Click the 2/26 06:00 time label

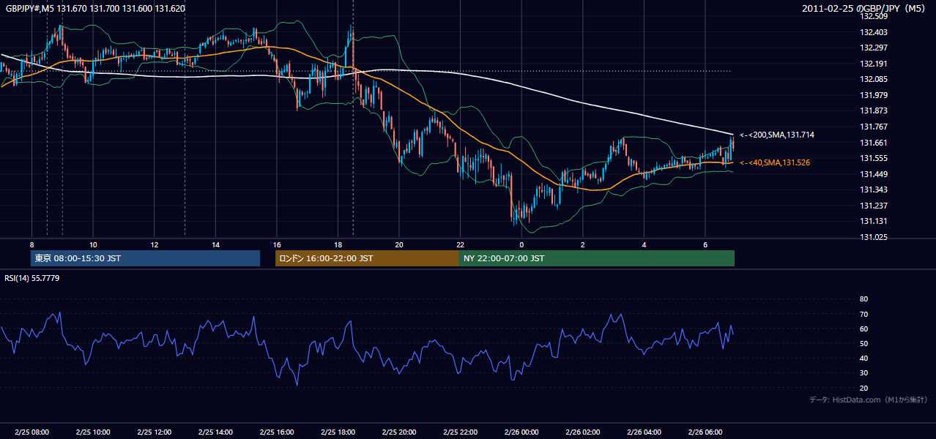pyautogui.click(x=705, y=432)
